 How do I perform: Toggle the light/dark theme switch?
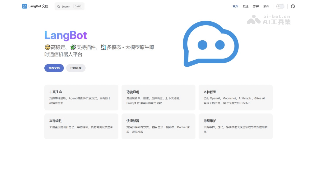[x=280, y=6]
